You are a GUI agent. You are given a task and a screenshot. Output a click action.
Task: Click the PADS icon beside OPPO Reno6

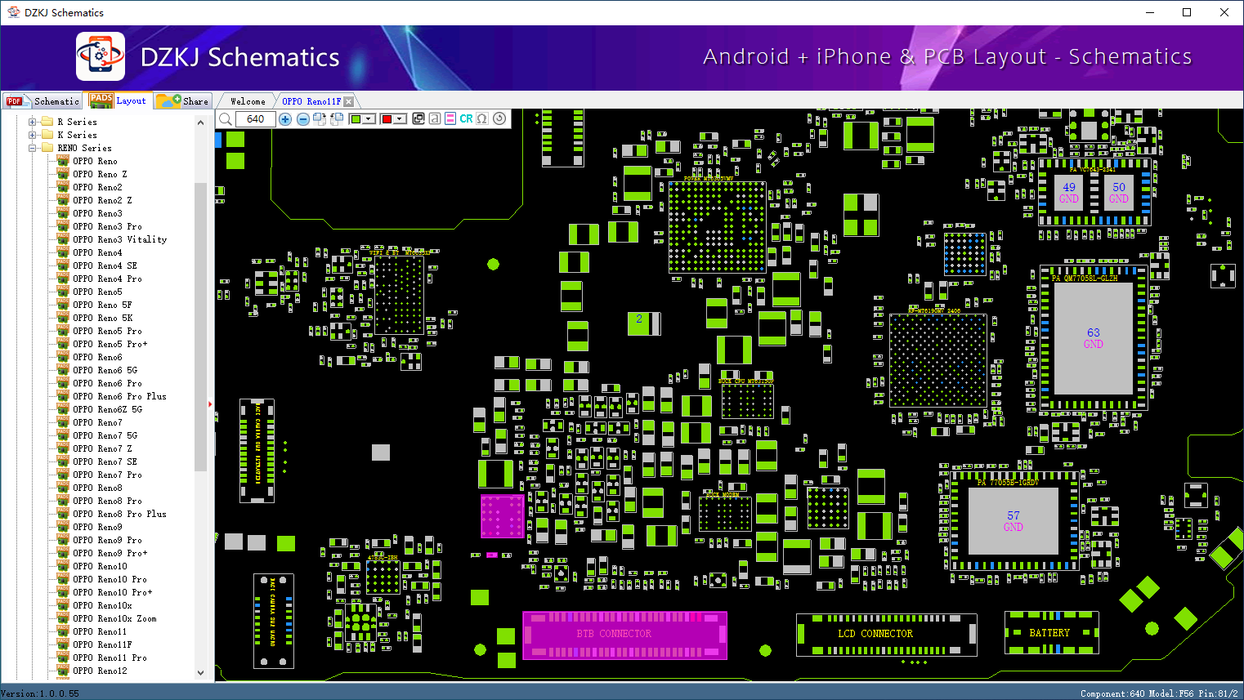click(x=63, y=357)
